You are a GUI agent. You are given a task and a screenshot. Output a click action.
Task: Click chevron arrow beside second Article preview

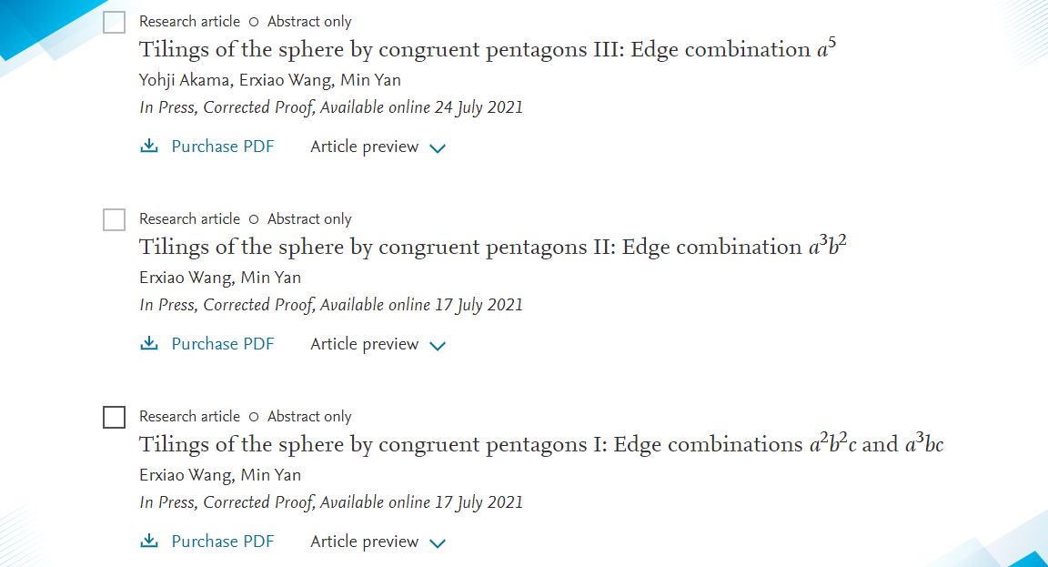click(x=438, y=346)
